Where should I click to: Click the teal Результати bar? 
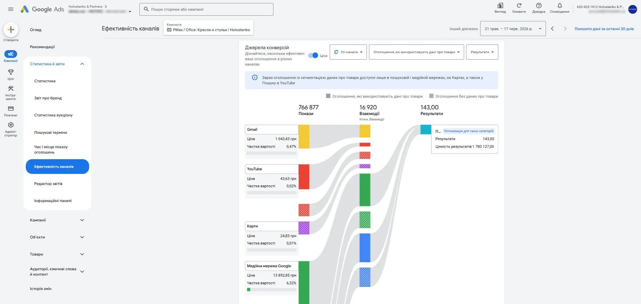pyautogui.click(x=426, y=129)
